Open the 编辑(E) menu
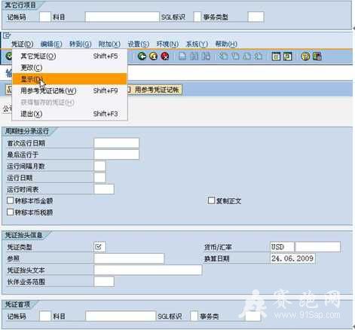Image resolution: width=355 pixels, height=330 pixels. pyautogui.click(x=51, y=44)
